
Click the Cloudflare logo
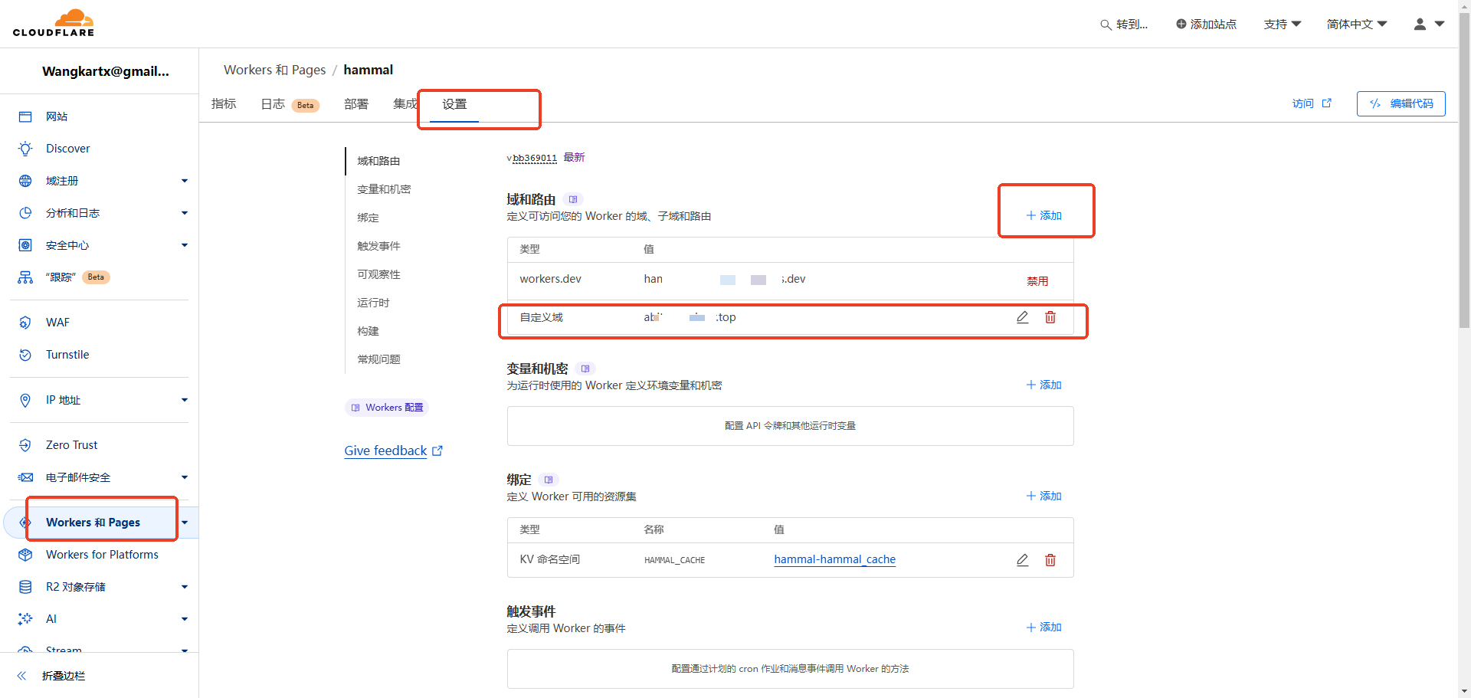coord(54,23)
